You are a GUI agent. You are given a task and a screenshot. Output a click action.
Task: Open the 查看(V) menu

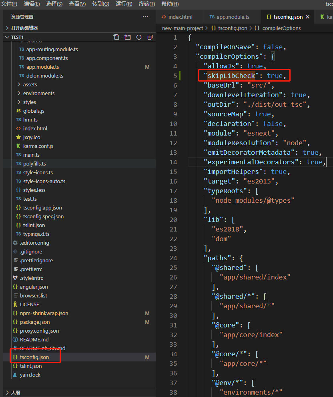coord(77,4)
